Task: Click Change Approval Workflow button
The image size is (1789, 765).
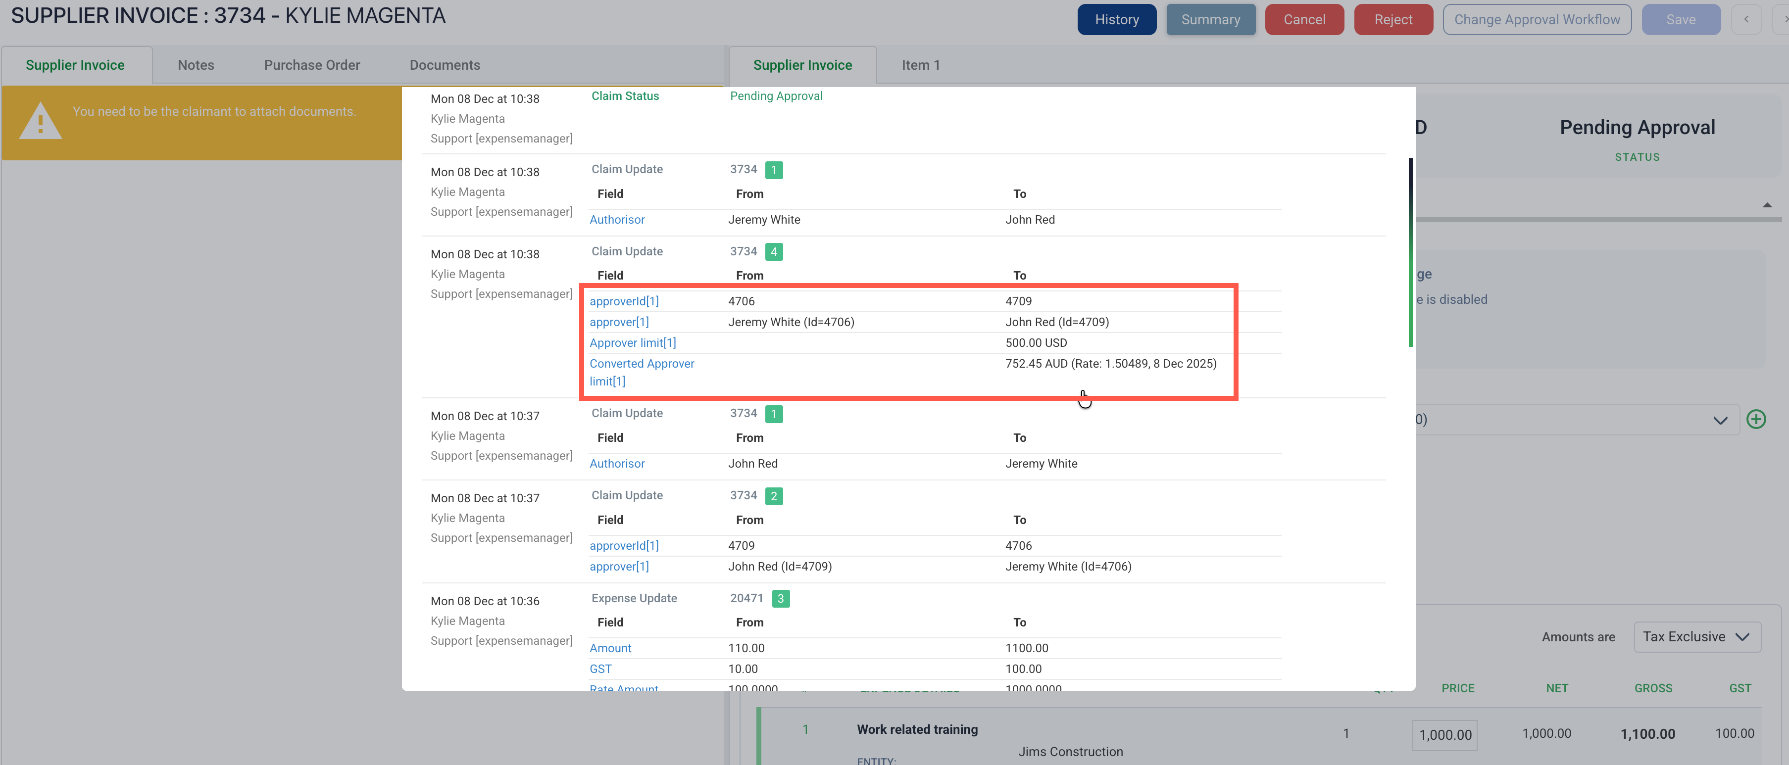Action: (x=1537, y=19)
